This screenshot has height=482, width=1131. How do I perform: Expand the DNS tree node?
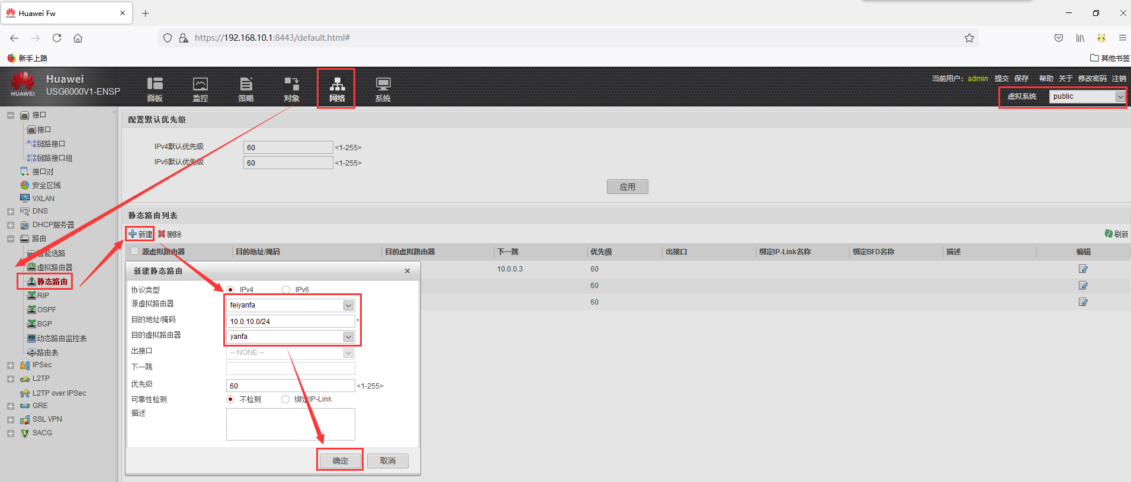(11, 211)
